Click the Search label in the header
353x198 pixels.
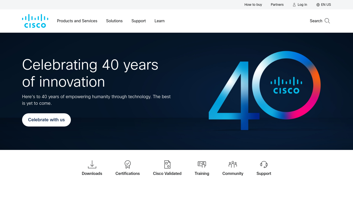(x=316, y=21)
